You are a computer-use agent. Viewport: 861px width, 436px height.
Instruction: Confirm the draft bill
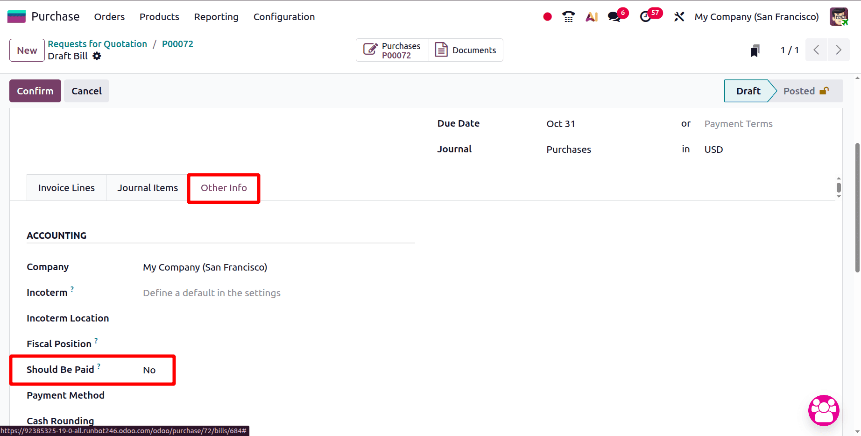point(35,91)
